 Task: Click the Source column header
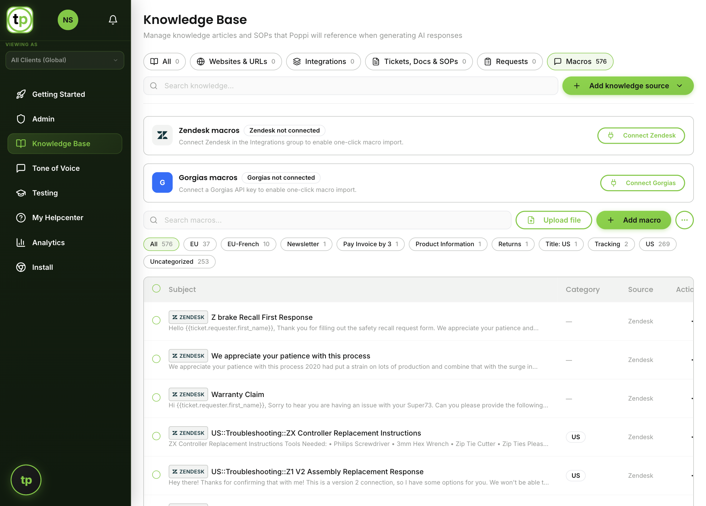click(x=641, y=289)
